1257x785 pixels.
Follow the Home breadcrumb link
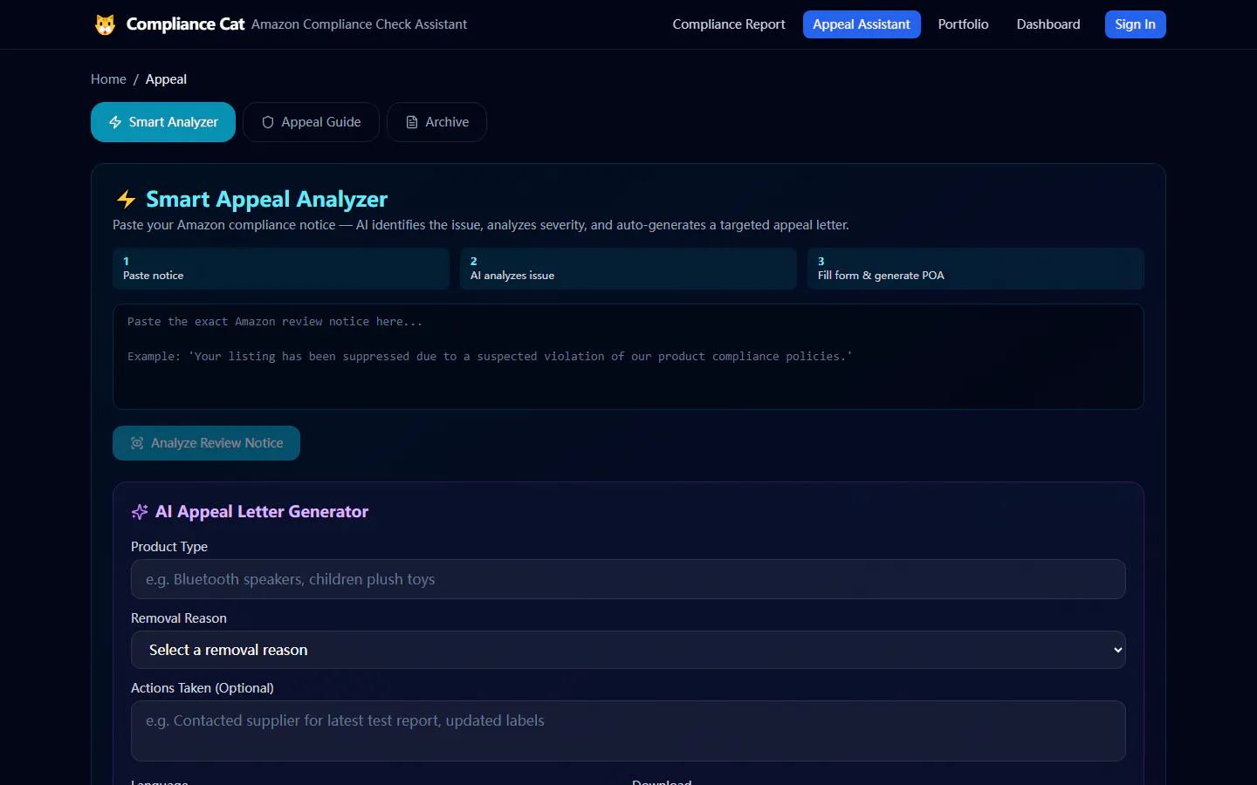[x=108, y=79]
